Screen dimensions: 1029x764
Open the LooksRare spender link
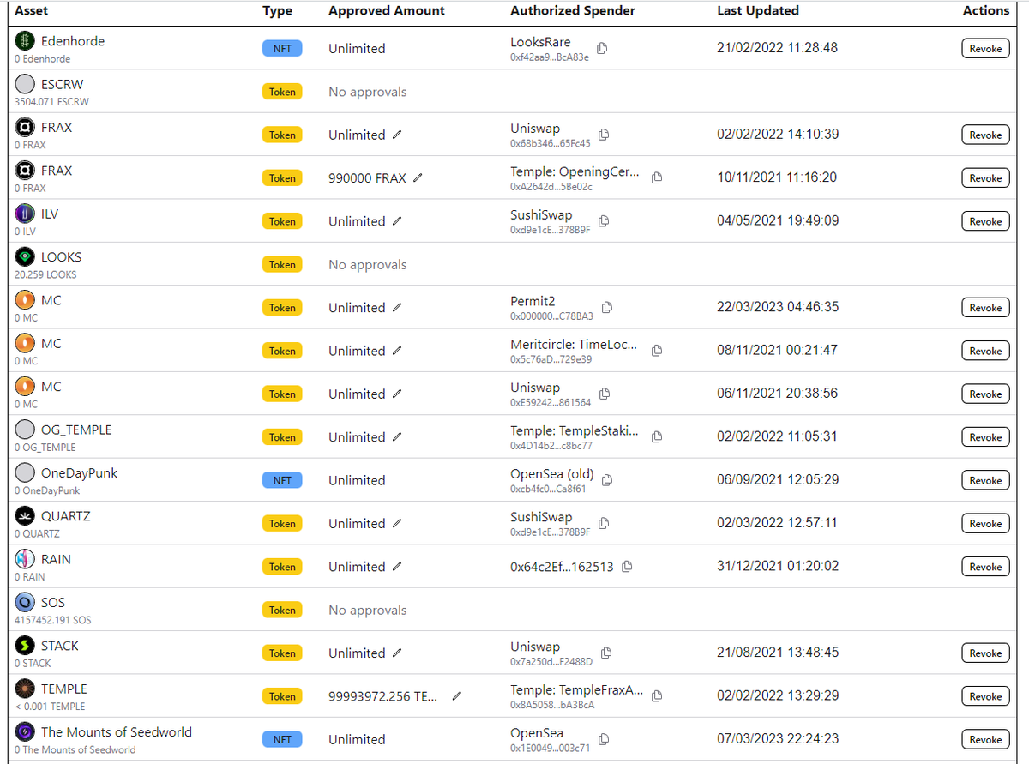click(540, 42)
